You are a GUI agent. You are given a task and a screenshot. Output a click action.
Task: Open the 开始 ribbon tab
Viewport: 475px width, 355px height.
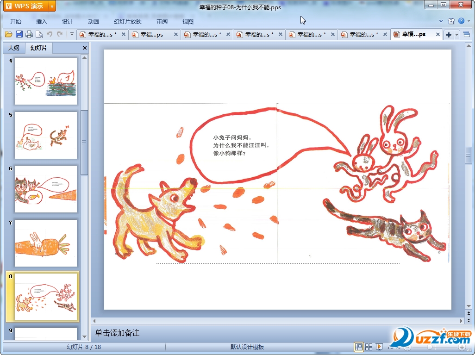click(x=16, y=21)
